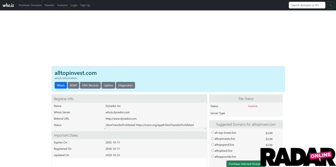This screenshot has width=336, height=167.
Task: Open the Features nav link
Action: coord(62,5)
